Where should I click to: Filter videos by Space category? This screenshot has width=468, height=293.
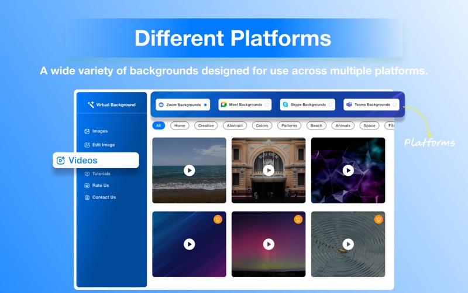point(370,125)
